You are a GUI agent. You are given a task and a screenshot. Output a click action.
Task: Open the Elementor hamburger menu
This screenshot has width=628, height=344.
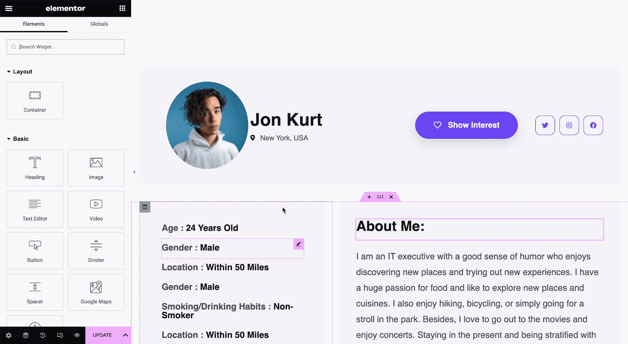pyautogui.click(x=9, y=8)
